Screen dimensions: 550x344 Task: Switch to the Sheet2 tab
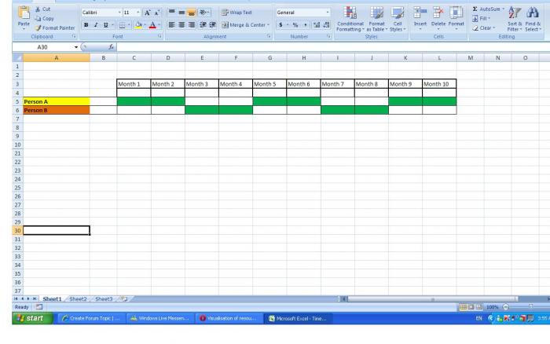pos(78,299)
